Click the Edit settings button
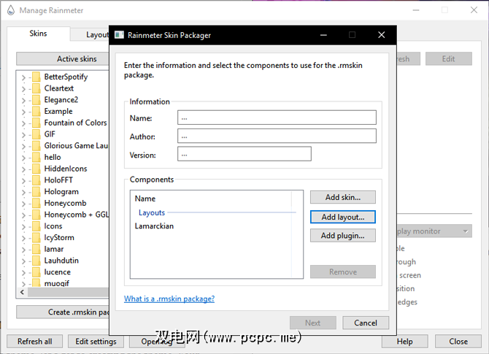489x354 pixels. 96,342
